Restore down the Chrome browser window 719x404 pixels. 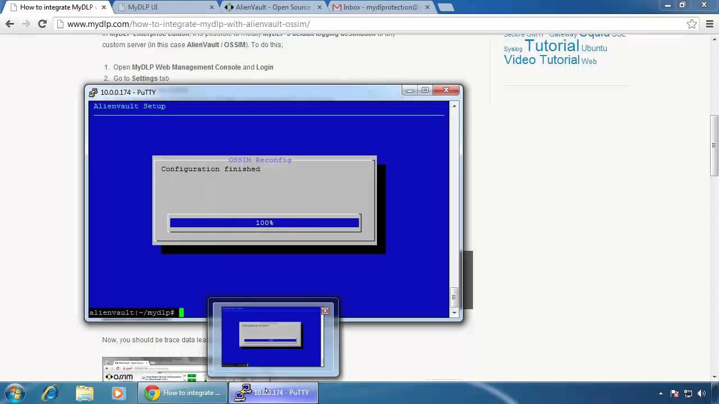(x=682, y=4)
